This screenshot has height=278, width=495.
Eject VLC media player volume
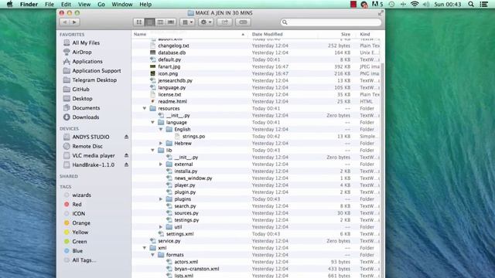click(126, 156)
